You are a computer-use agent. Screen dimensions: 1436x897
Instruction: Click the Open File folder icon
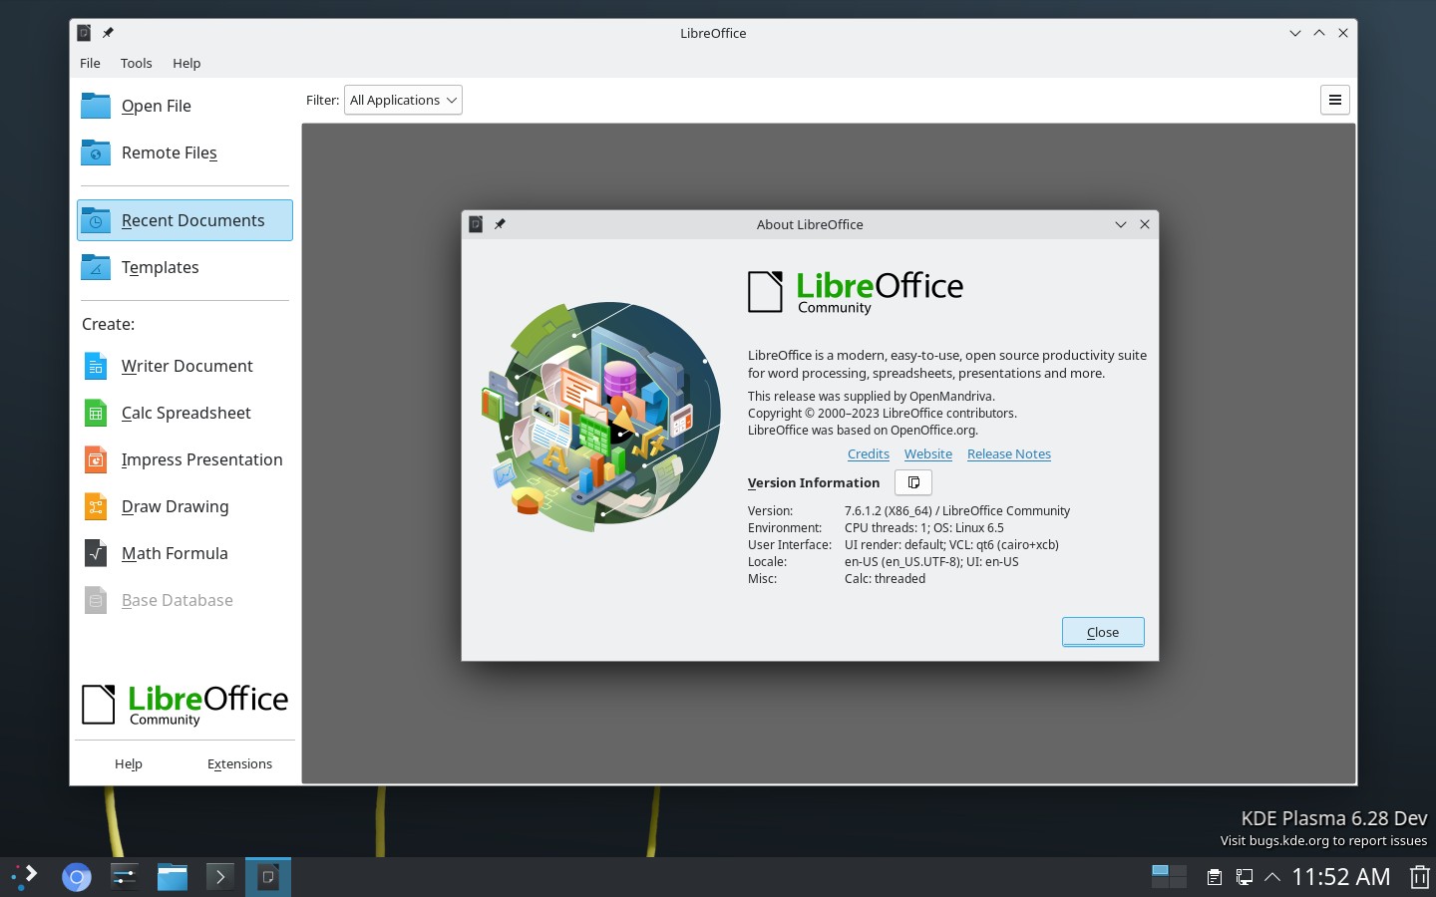[x=96, y=106]
